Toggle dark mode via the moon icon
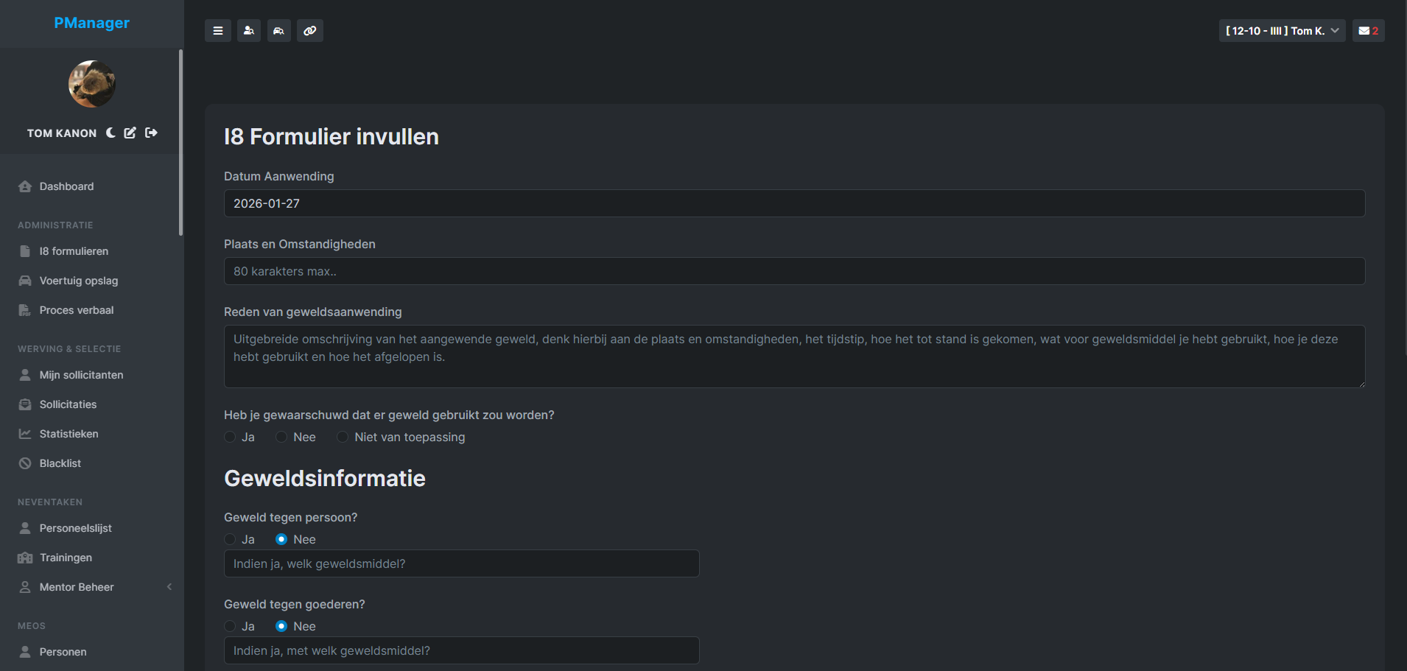Screen dimensions: 1407x671 tap(110, 133)
